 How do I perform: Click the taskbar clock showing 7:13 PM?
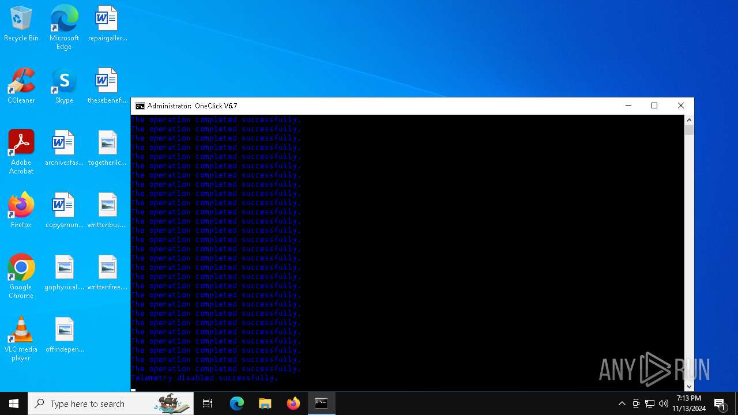689,403
